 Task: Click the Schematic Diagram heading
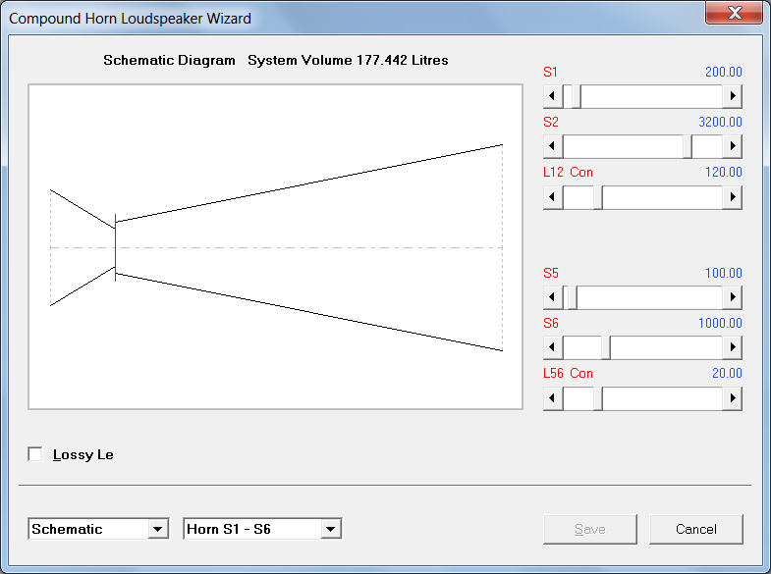point(169,61)
